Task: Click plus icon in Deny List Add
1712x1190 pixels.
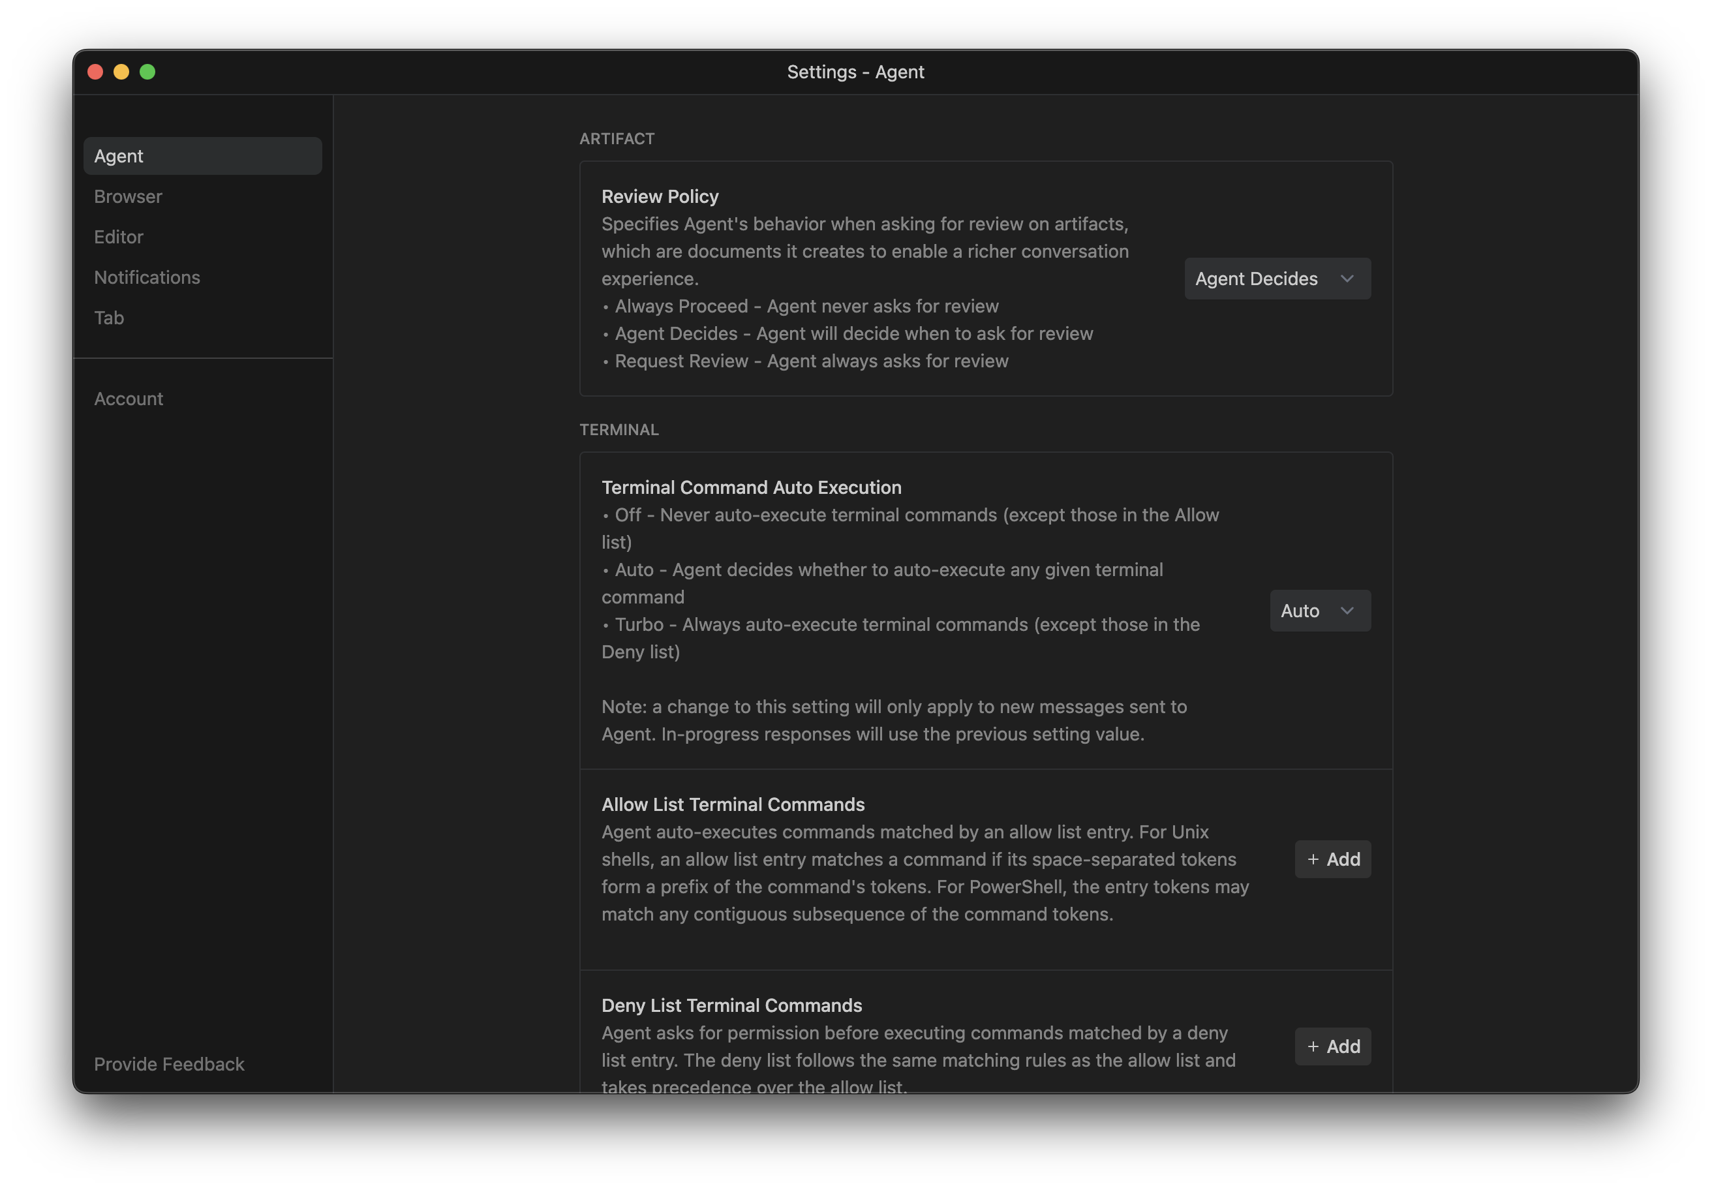Action: 1313,1046
